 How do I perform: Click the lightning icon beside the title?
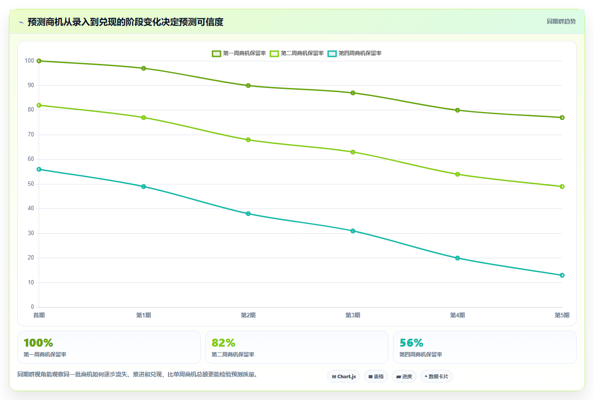pos(21,22)
